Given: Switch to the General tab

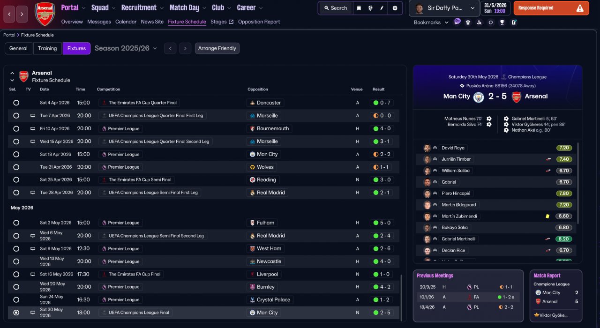Looking at the screenshot, I should [x=18, y=48].
